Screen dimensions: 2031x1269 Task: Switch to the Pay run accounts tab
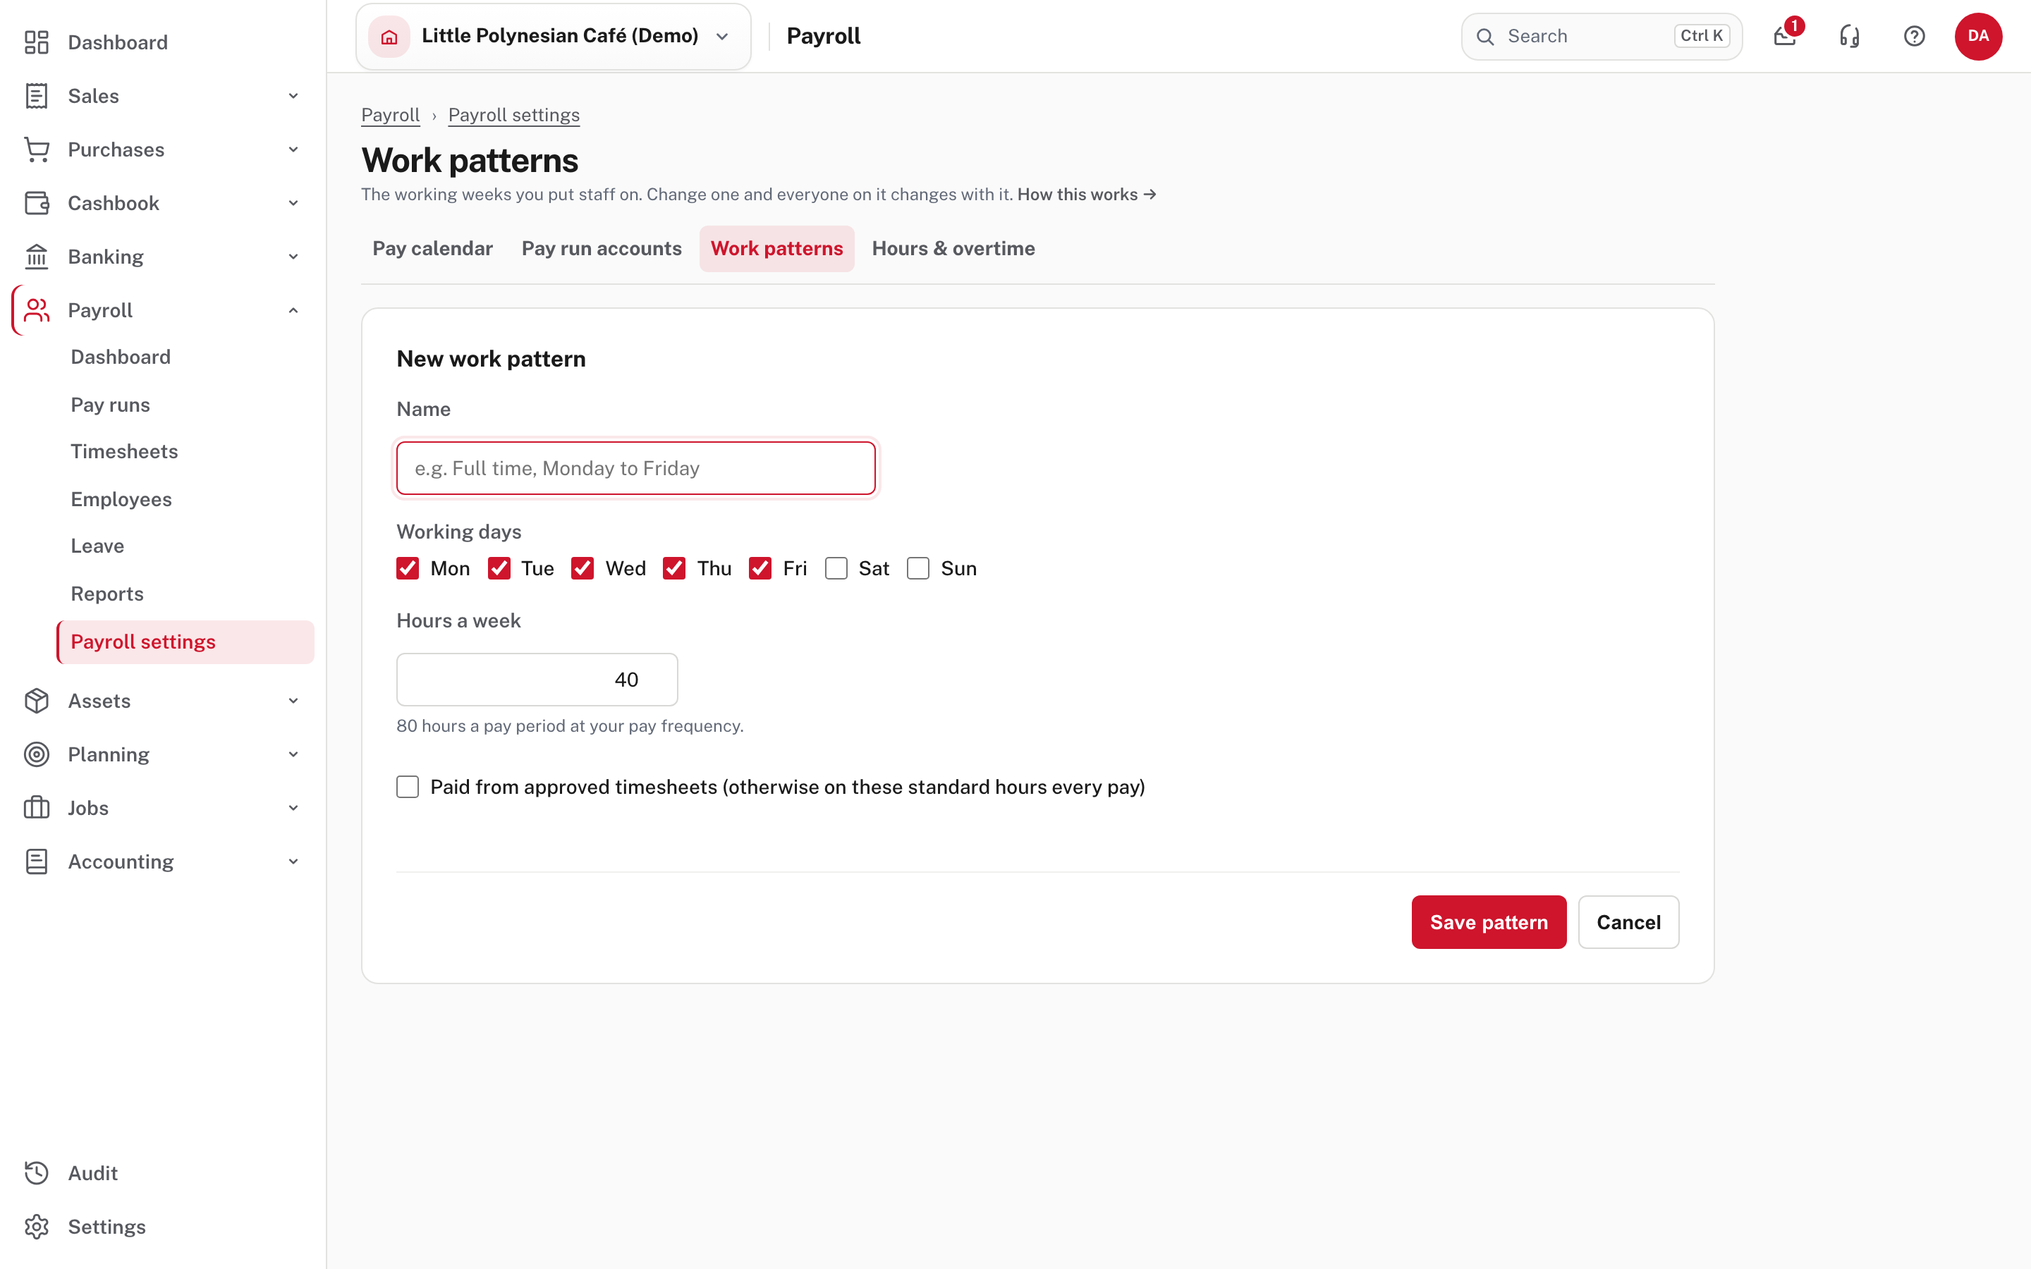point(602,248)
